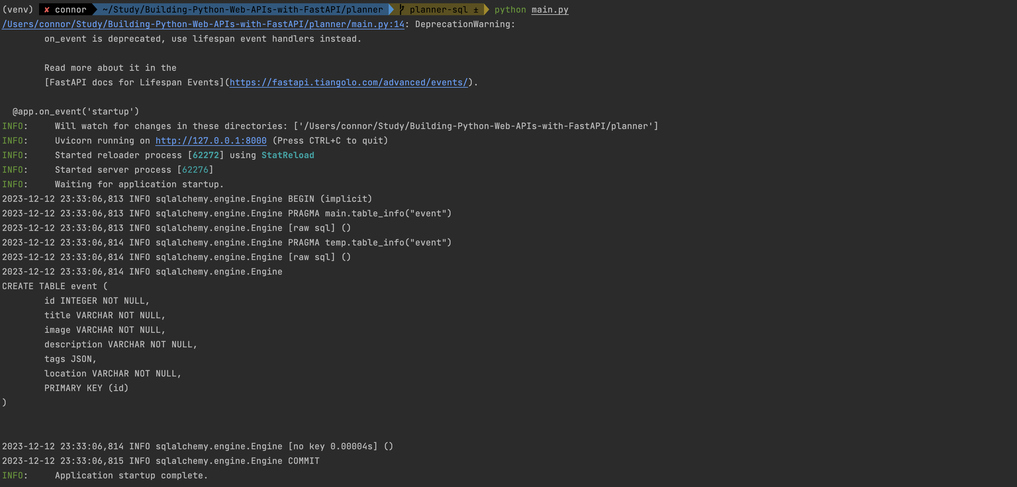Viewport: 1017px width, 487px height.
Task: Click the main.py:14 file path link
Action: click(203, 24)
